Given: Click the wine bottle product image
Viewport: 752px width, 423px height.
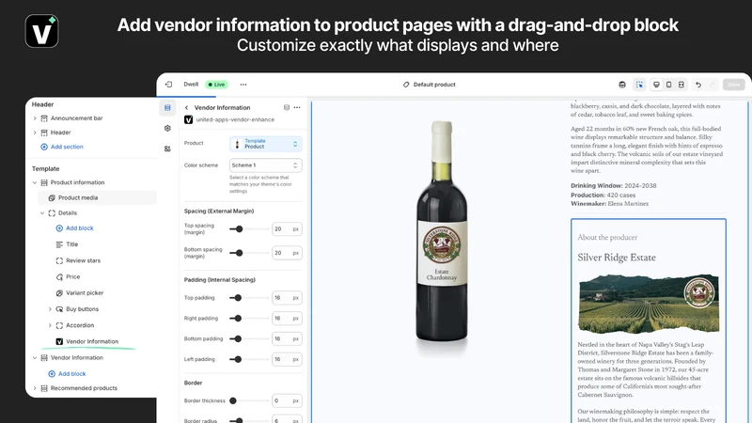Looking at the screenshot, I should click(x=442, y=232).
